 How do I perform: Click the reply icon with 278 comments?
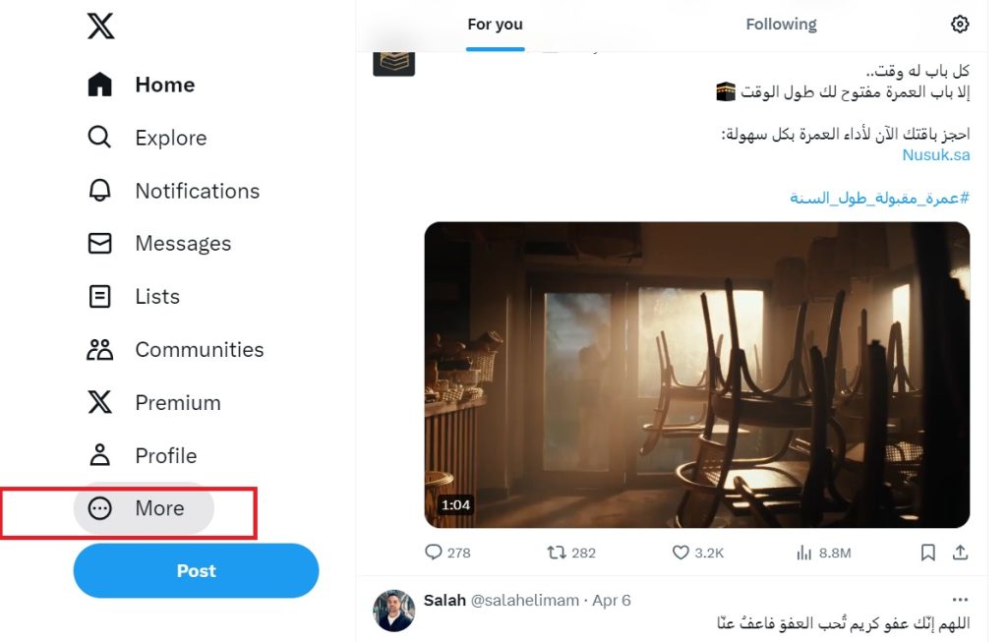coord(434,553)
